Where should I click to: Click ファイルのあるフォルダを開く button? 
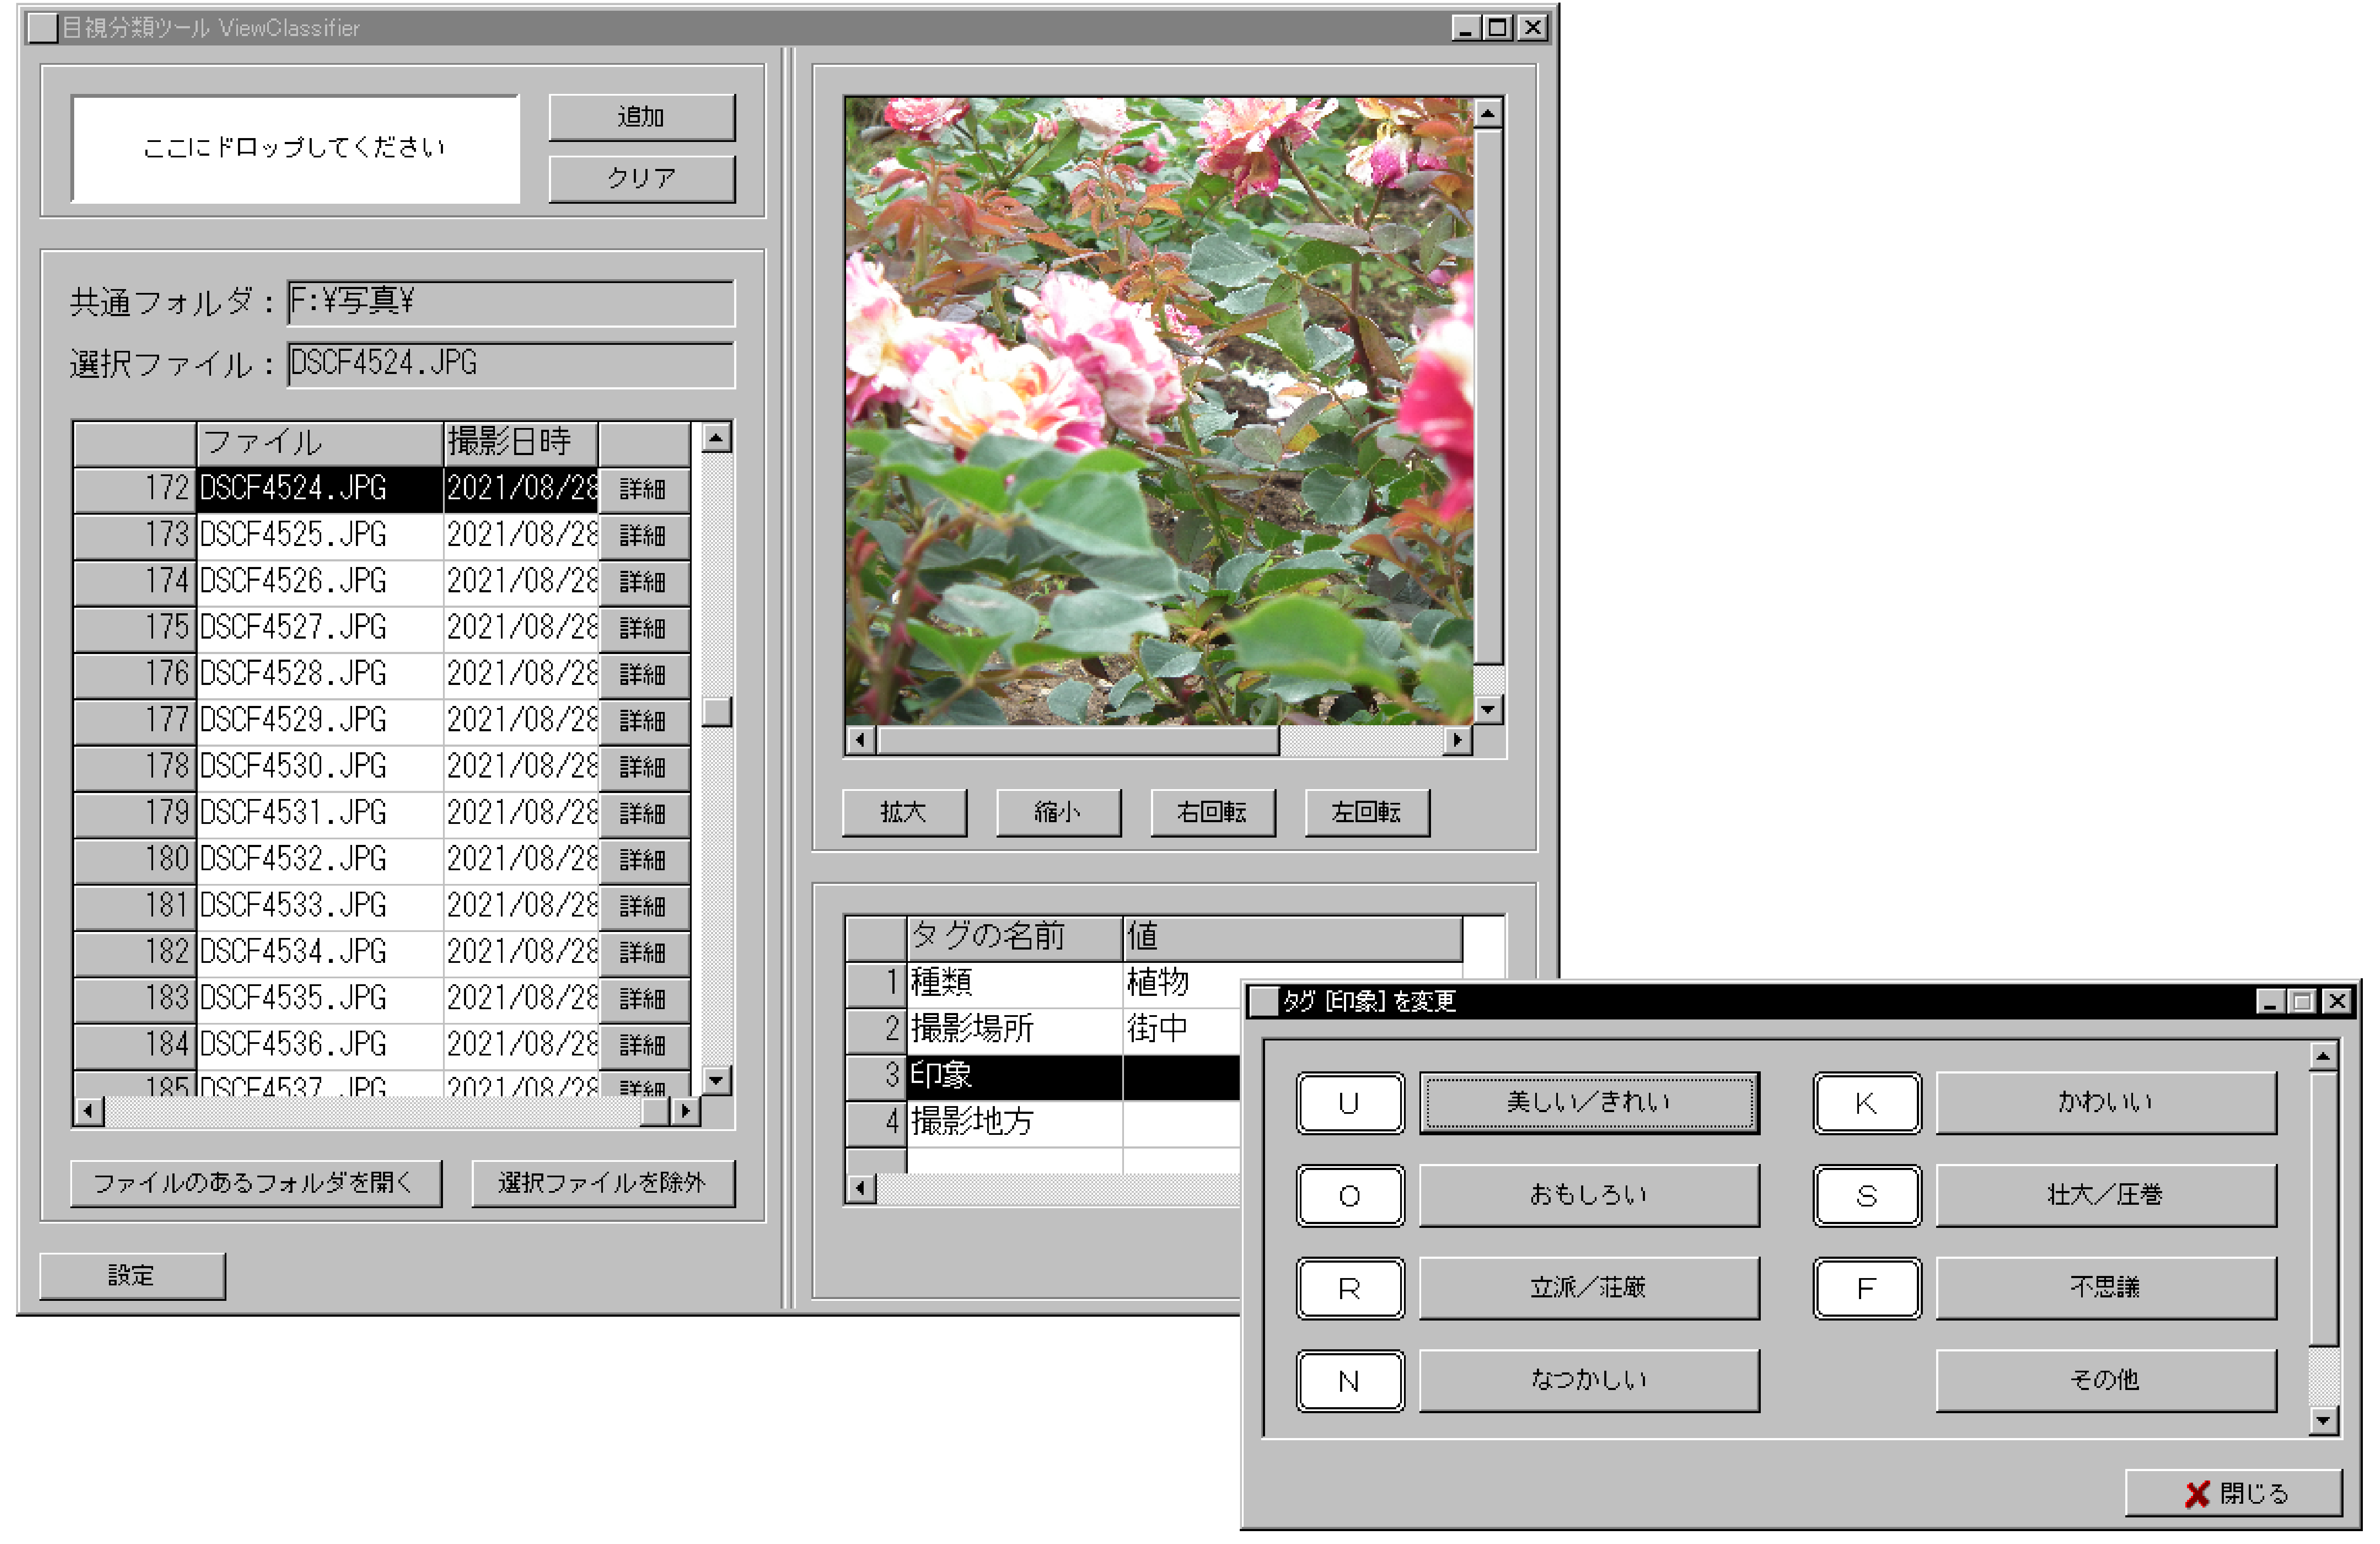point(256,1184)
